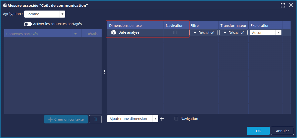Open the Agrégation dropdown set to Somme
Image resolution: width=297 pixels, height=138 pixels.
point(44,14)
